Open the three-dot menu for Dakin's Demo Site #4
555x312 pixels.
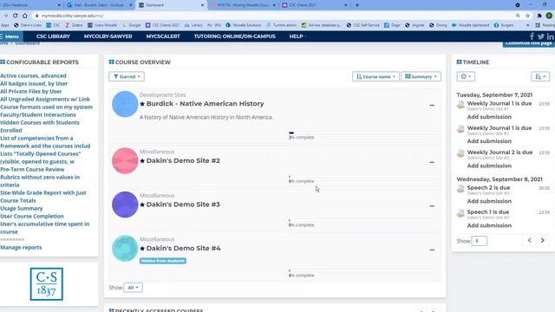pos(432,250)
